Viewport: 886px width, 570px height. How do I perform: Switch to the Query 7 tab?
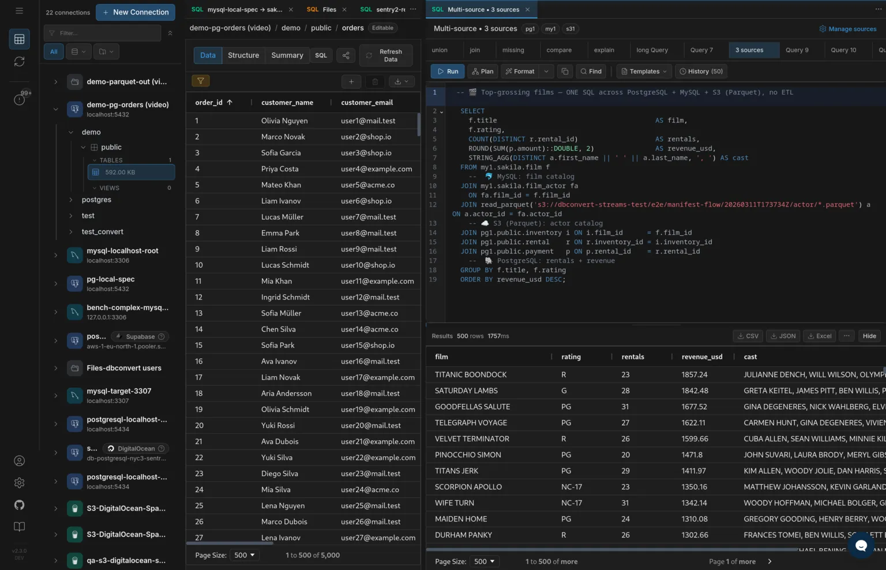tap(701, 50)
